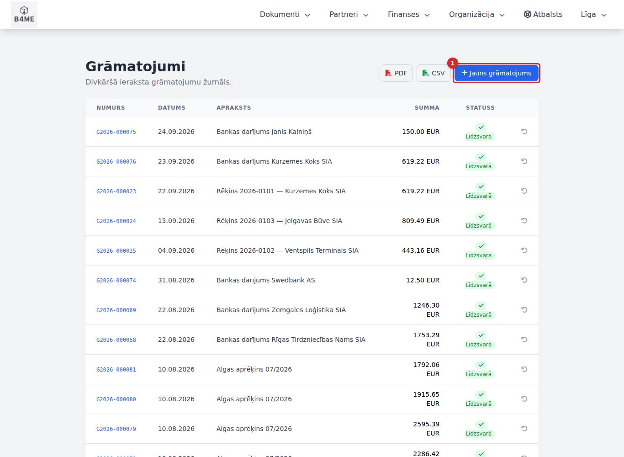This screenshot has height=457, width=624.
Task: Reverse payroll entry G2026-000081
Action: [x=524, y=369]
